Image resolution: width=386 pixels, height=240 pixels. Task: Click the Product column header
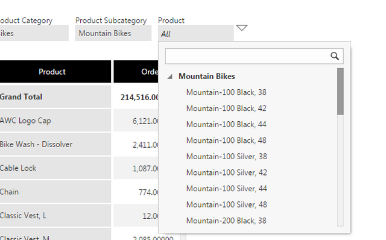pyautogui.click(x=52, y=72)
